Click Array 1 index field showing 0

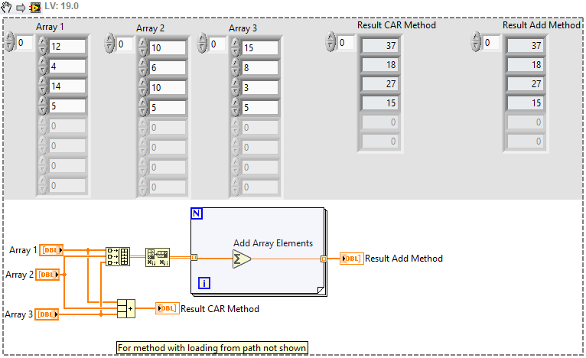[24, 43]
